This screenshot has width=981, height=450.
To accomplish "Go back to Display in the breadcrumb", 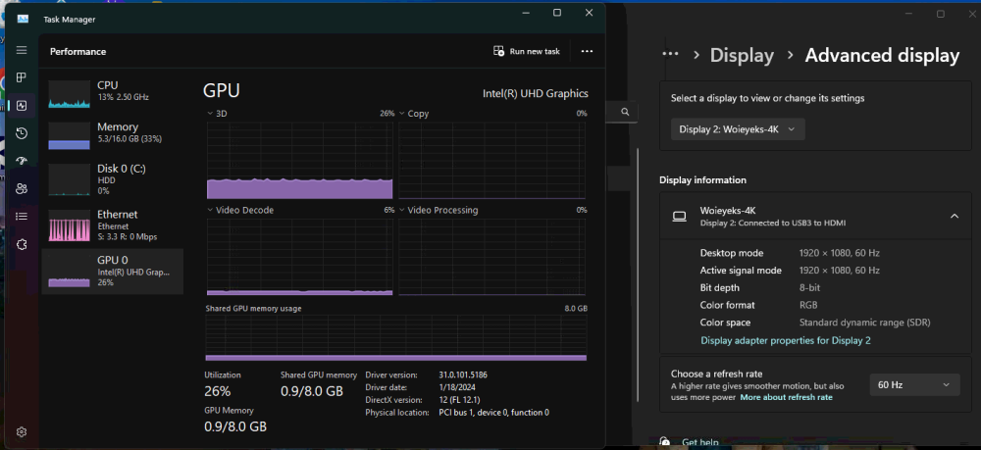I will click(x=742, y=55).
